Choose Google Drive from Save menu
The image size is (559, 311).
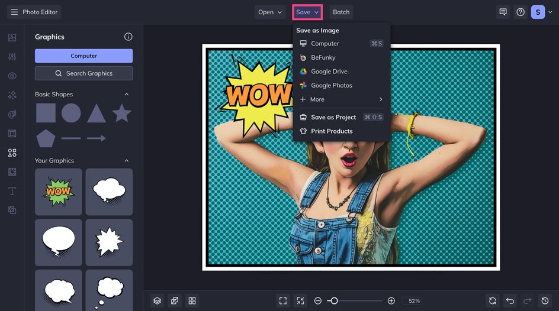point(329,72)
